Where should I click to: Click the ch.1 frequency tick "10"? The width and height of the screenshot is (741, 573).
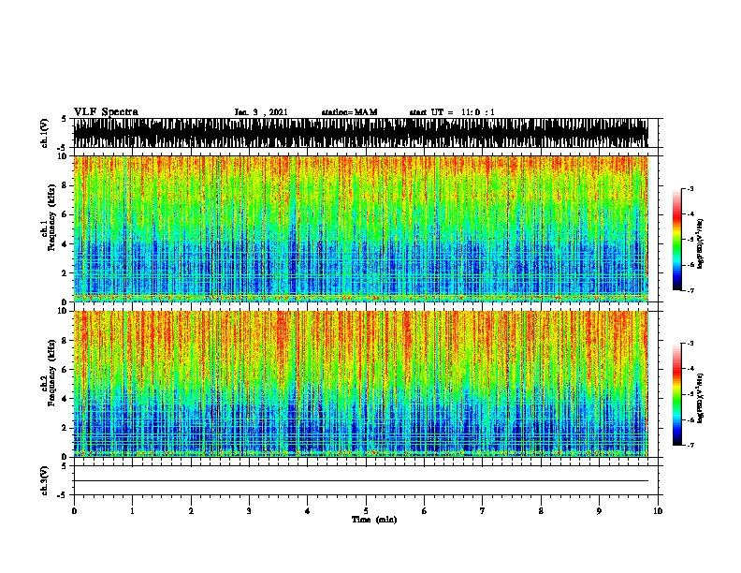pos(64,156)
